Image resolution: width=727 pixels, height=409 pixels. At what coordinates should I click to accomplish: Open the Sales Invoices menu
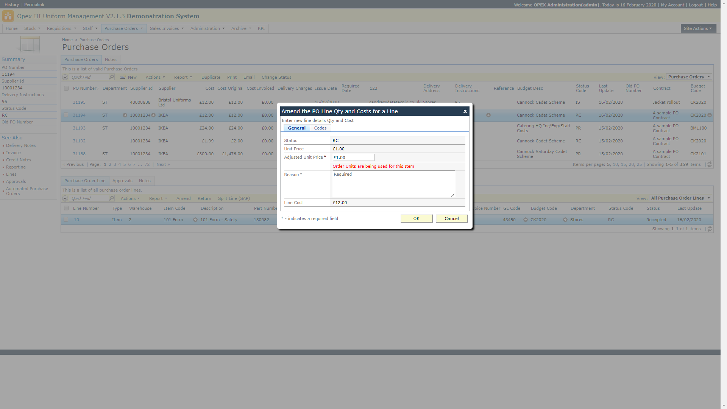click(166, 28)
